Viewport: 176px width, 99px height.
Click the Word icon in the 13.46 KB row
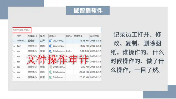pos(51,41)
